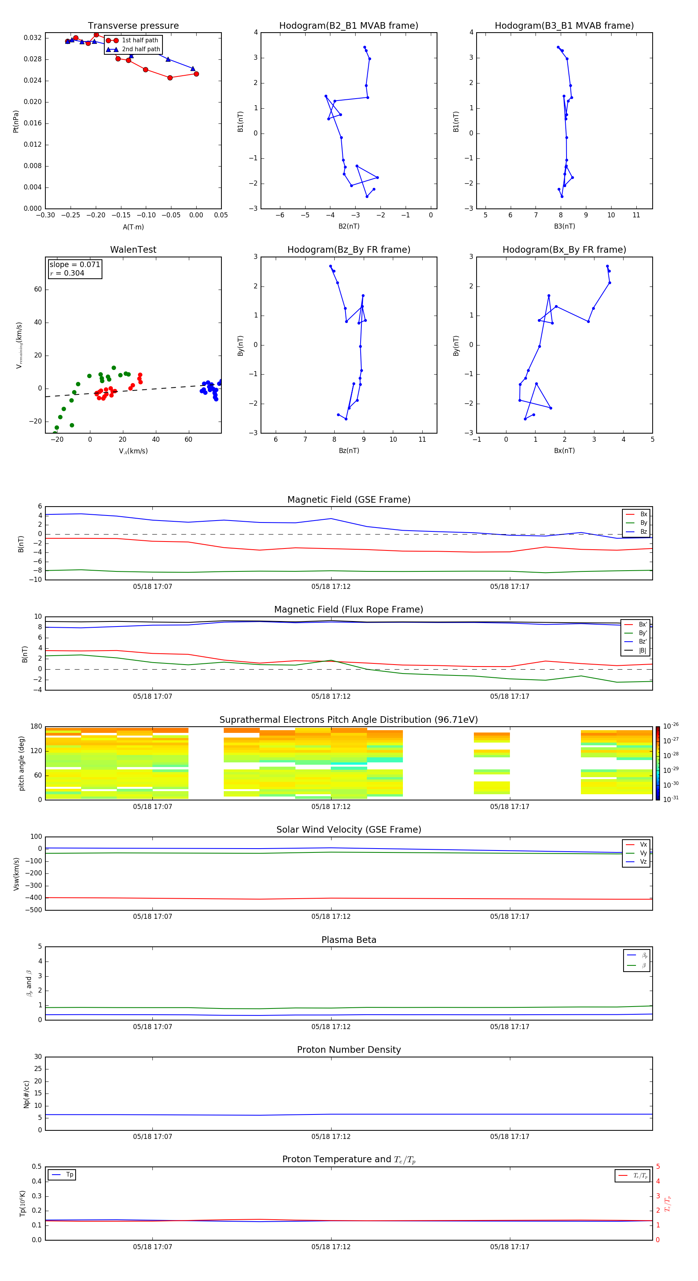The height and width of the screenshot is (1281, 698).
Task: Click the 10^-26 colorbar tick label
Action: [x=671, y=726]
